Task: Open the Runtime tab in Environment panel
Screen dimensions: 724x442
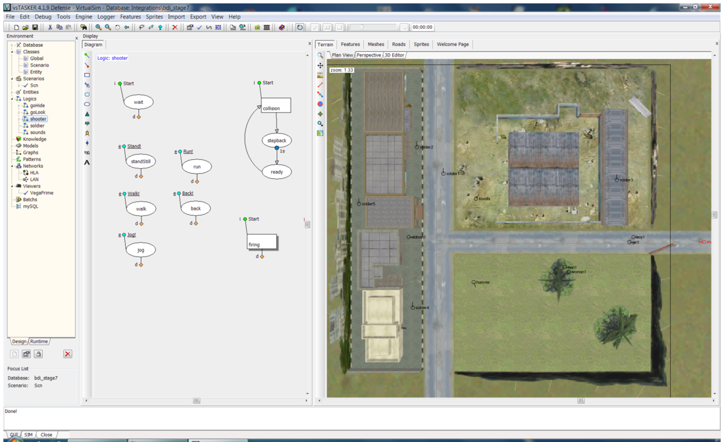Action: pos(39,341)
